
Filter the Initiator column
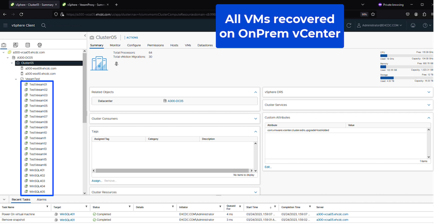coord(220,207)
